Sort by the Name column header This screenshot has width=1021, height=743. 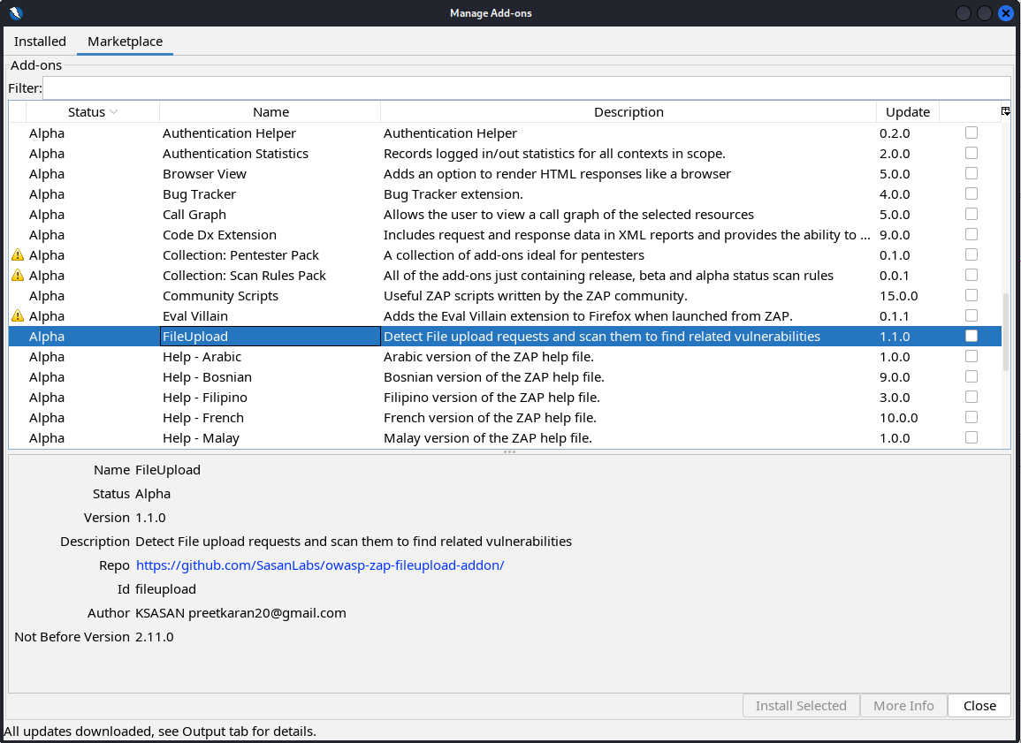(270, 112)
